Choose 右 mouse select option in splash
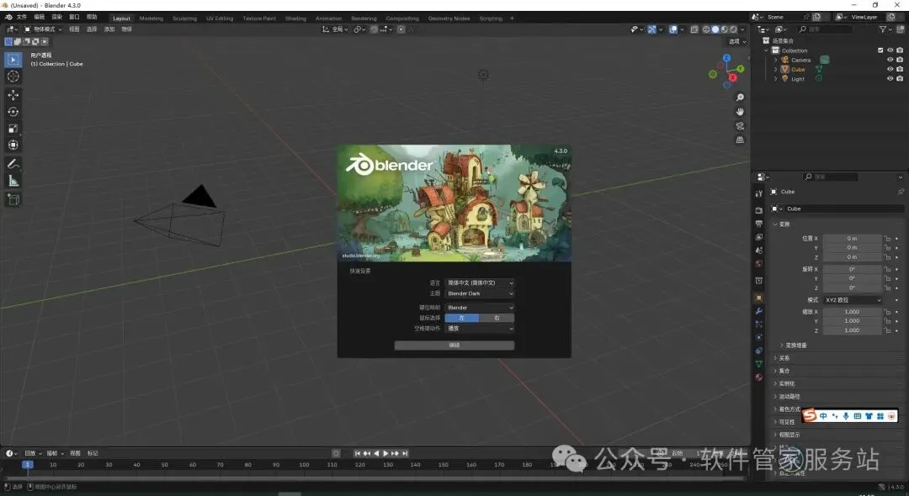 497,318
